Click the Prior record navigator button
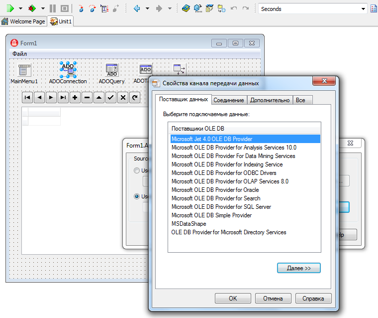The image size is (378, 318). click(39, 98)
